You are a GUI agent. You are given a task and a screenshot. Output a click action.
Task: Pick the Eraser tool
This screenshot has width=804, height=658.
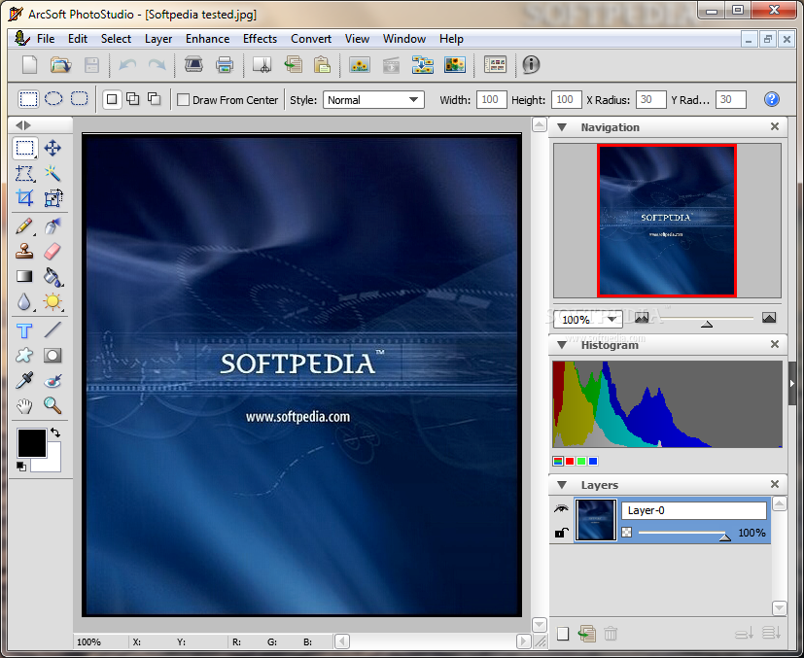pos(52,251)
